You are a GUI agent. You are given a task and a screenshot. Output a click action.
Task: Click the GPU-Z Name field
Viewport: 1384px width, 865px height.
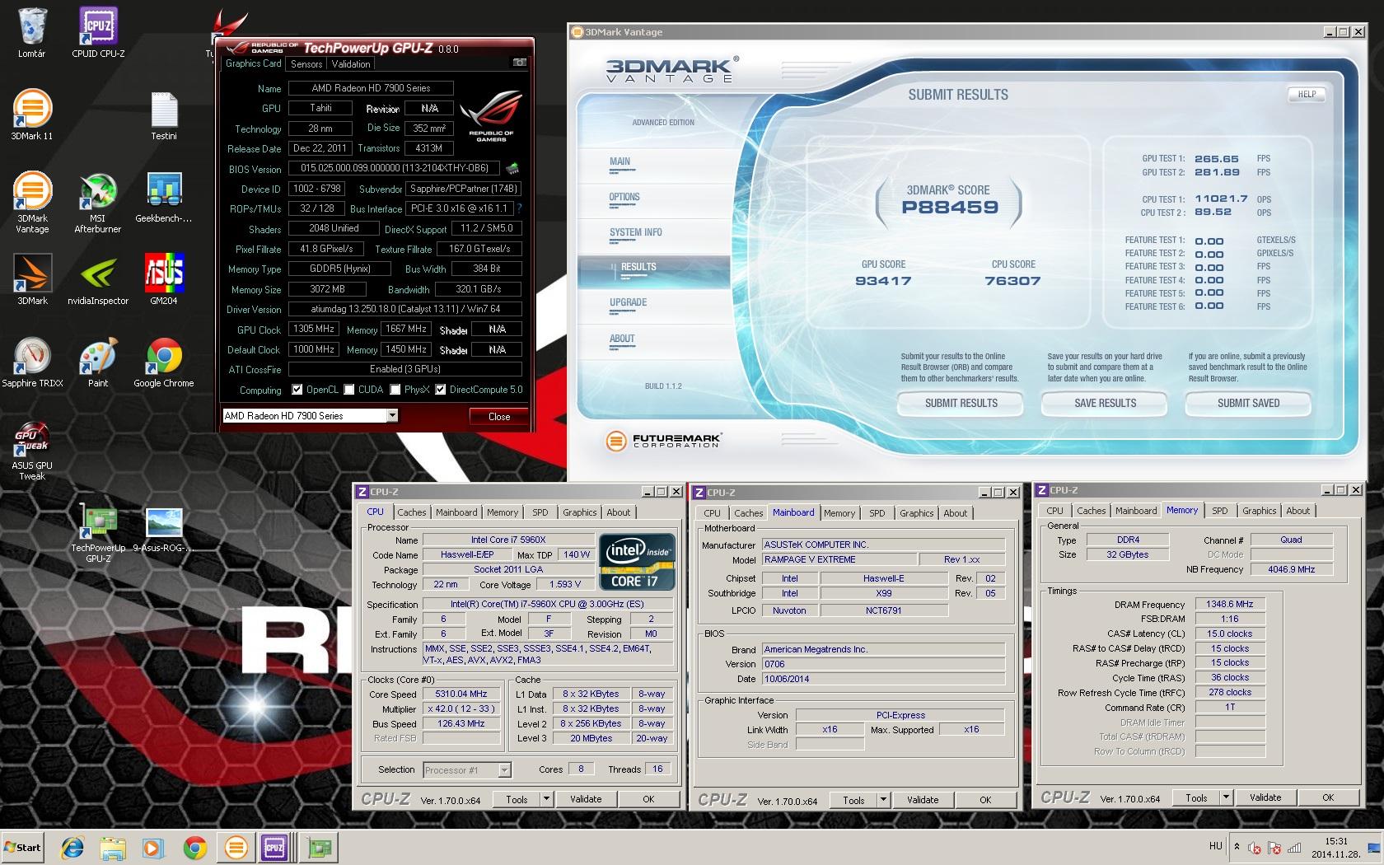[x=371, y=88]
